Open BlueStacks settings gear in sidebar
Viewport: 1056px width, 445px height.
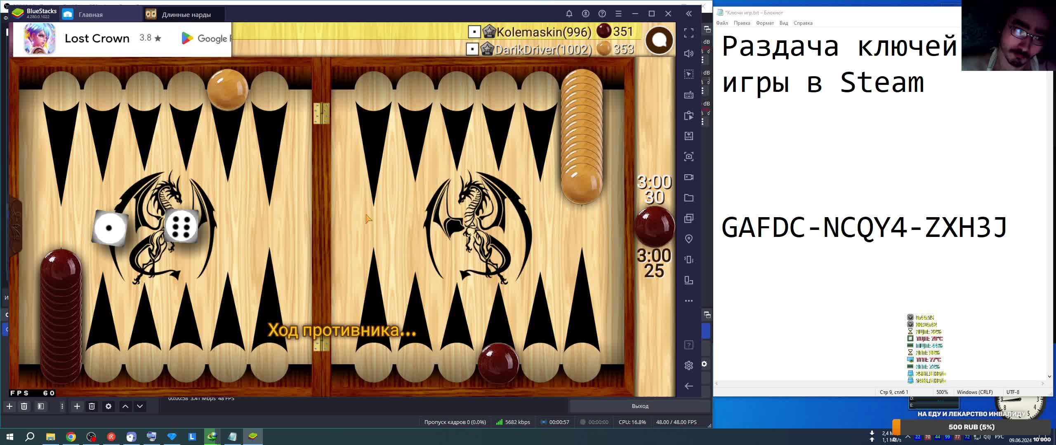coord(688,365)
